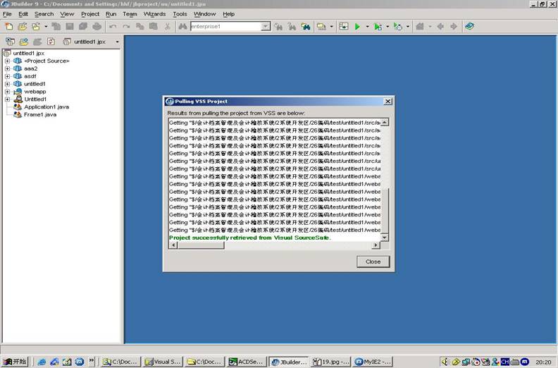
Task: Open the untitled1.jpx project selector dropdown
Action: pos(117,42)
